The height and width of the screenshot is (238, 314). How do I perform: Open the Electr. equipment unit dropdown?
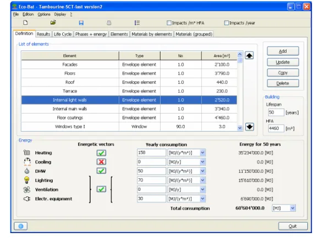click(202, 199)
